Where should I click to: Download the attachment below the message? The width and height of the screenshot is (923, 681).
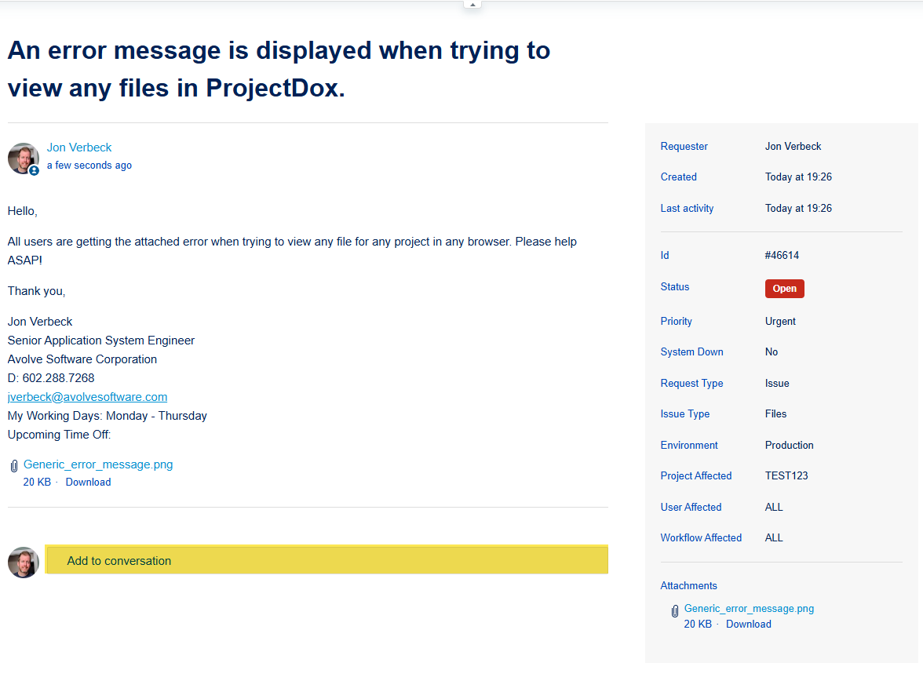[x=88, y=482]
